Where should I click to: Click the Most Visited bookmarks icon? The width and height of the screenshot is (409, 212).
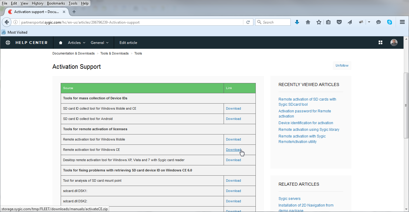pos(4,32)
